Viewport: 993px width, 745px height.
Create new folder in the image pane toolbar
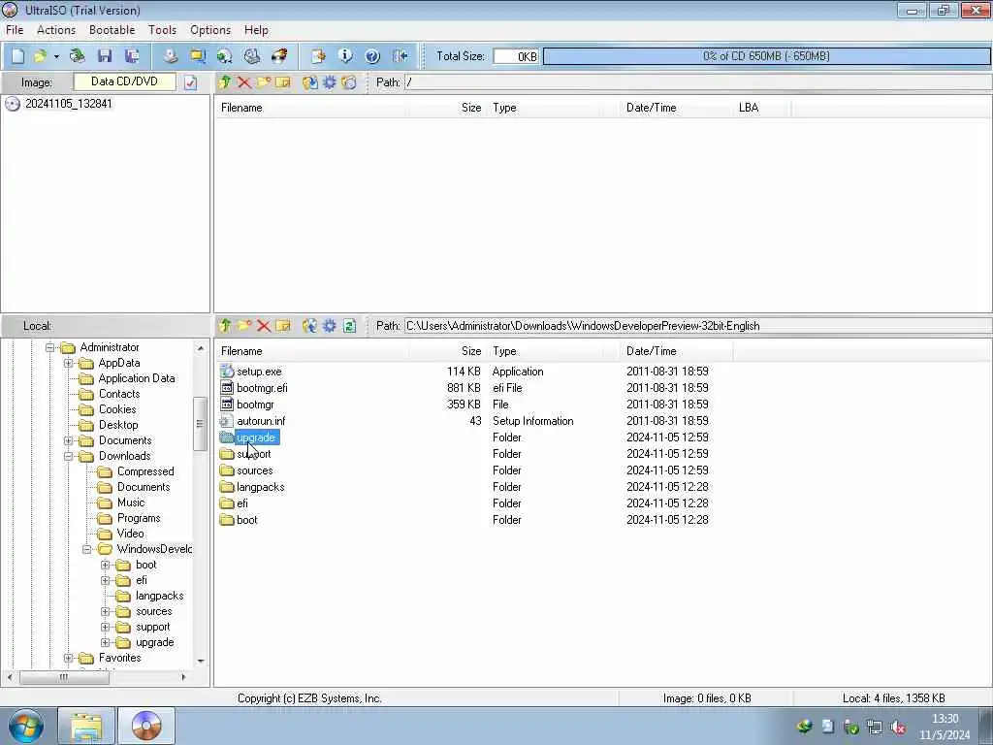pos(264,82)
